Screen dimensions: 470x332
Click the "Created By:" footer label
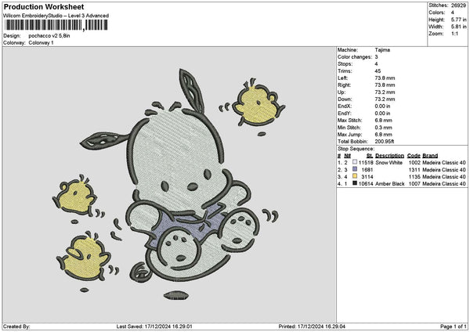click(16, 327)
